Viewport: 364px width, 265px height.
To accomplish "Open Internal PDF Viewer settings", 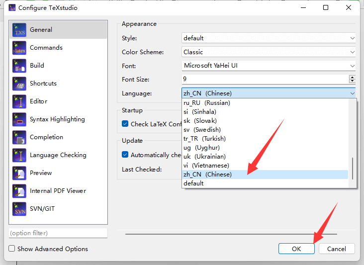I will pos(58,191).
